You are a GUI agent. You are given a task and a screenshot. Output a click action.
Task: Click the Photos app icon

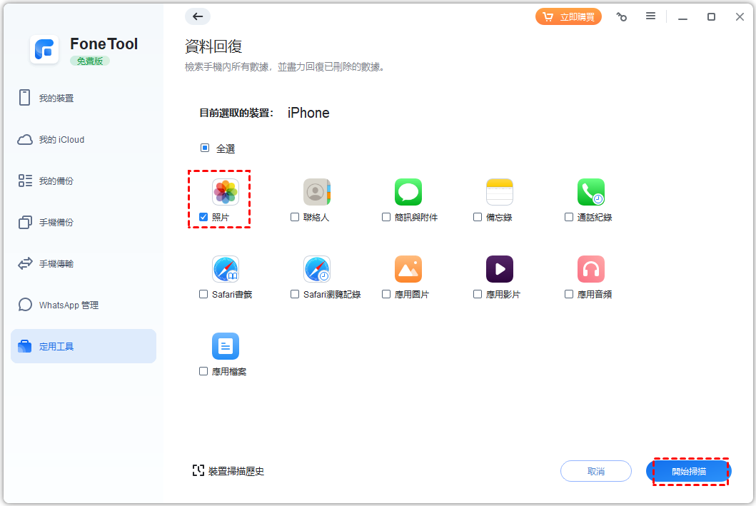pos(225,192)
